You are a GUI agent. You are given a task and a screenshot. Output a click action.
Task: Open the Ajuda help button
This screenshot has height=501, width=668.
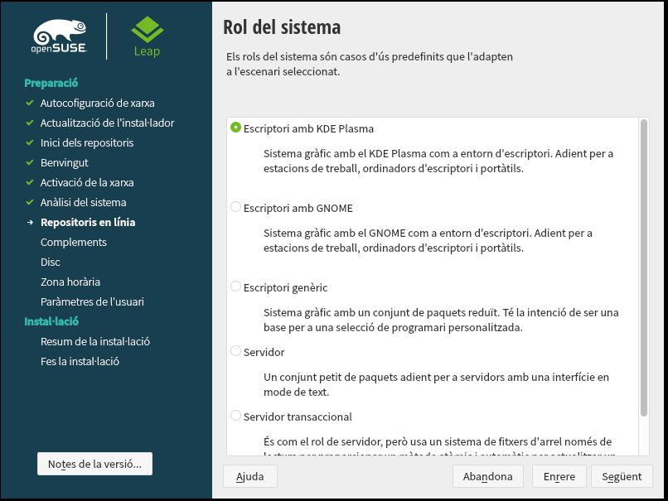click(x=249, y=476)
